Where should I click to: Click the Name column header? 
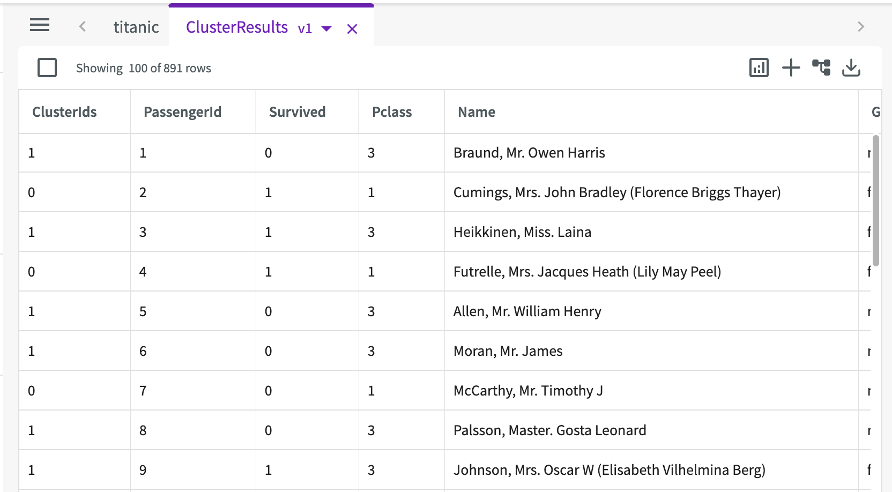[652, 111]
